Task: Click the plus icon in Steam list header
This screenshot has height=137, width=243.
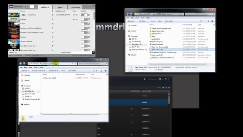Action: click(169, 91)
